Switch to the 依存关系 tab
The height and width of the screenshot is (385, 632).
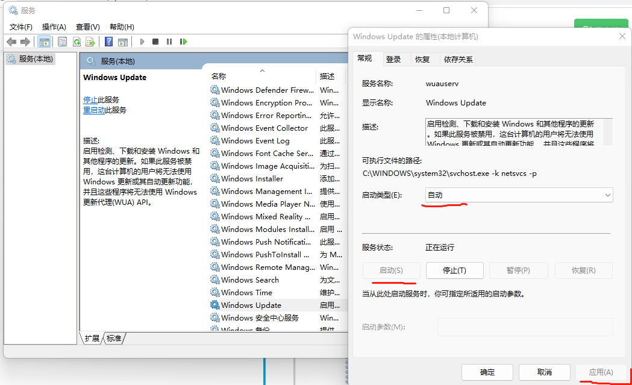click(x=458, y=59)
